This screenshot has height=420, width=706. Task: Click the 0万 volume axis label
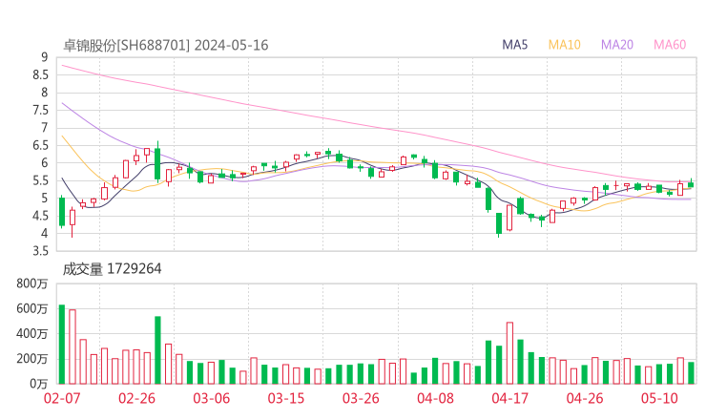[39, 384]
